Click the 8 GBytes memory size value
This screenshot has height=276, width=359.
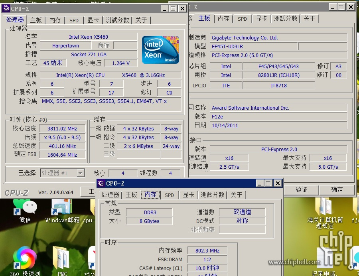coord(149,221)
